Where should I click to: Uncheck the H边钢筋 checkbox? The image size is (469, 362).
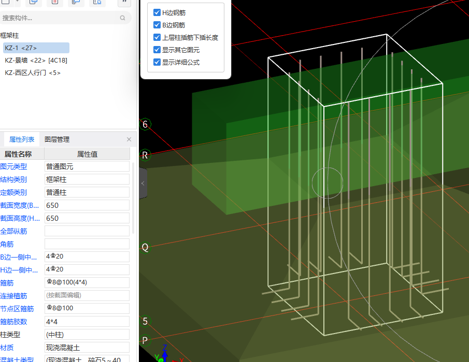click(157, 12)
